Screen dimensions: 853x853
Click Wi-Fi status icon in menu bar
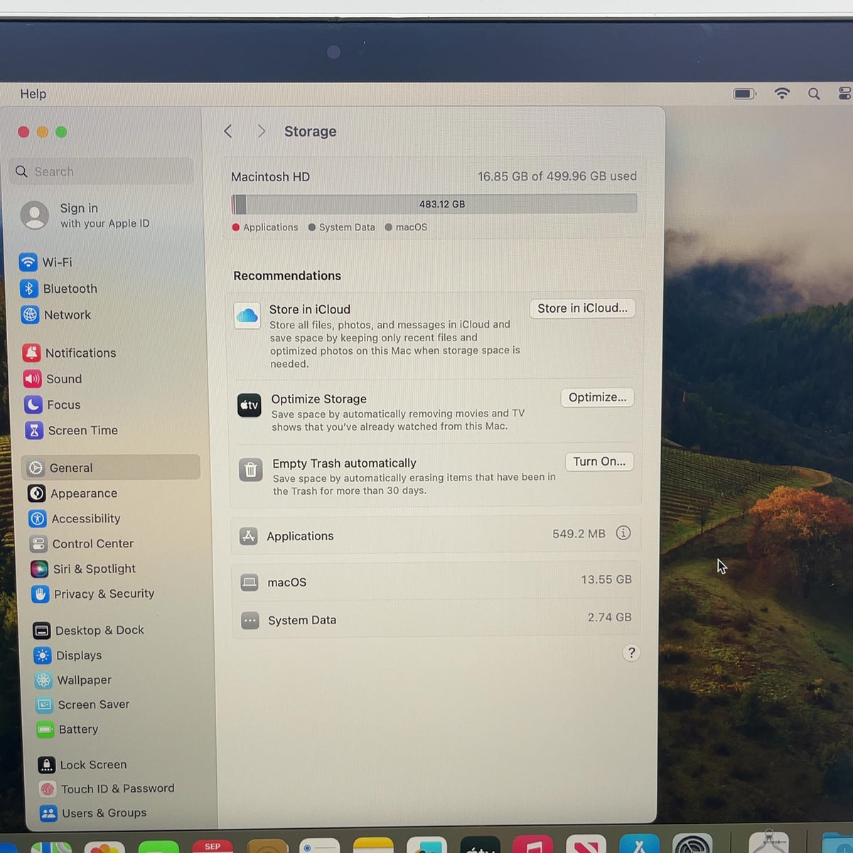tap(782, 94)
